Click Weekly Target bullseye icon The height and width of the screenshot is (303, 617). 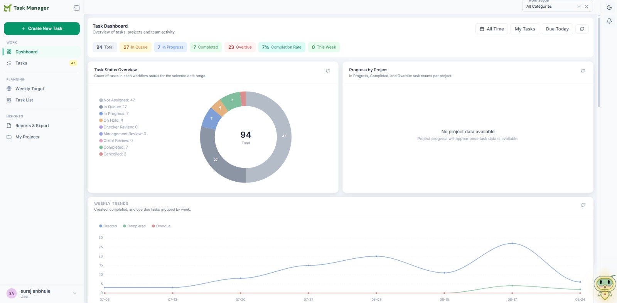coord(9,89)
